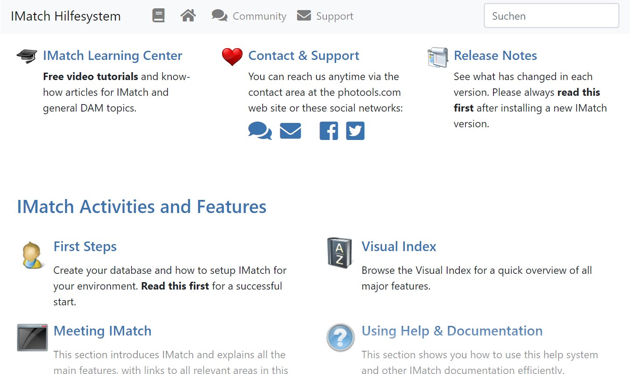Focus the Suchen search field

coord(551,16)
